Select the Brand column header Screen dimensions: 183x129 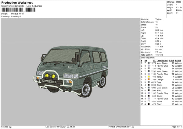click(x=178, y=60)
